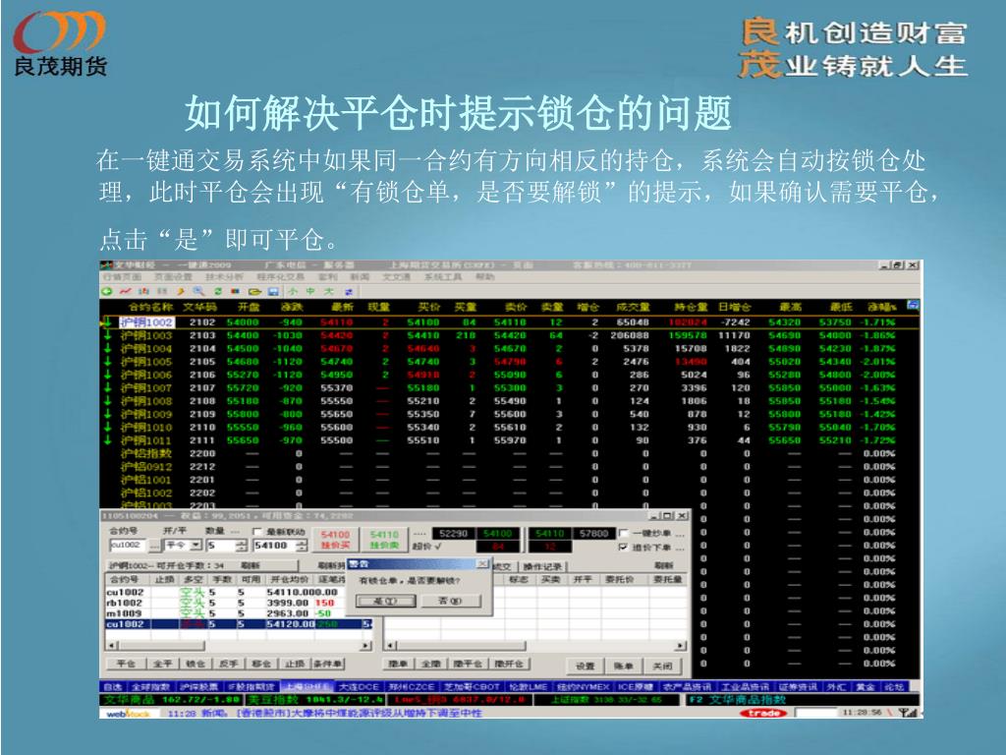
Task: Open the 程序化交易 menu
Action: click(280, 276)
